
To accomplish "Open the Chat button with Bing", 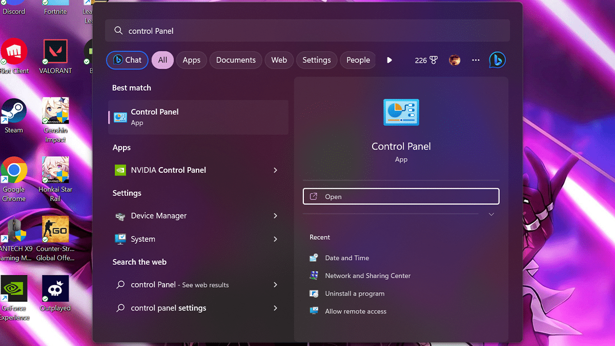I will point(127,60).
